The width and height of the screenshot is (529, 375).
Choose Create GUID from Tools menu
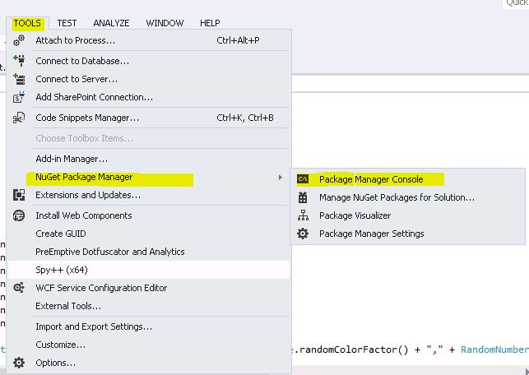tap(61, 234)
